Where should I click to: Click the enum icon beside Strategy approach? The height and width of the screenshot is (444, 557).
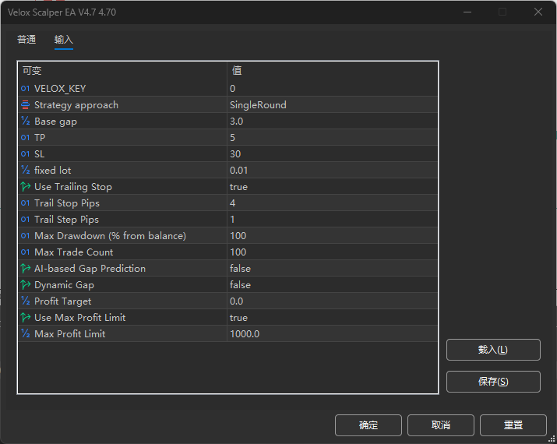pos(26,105)
